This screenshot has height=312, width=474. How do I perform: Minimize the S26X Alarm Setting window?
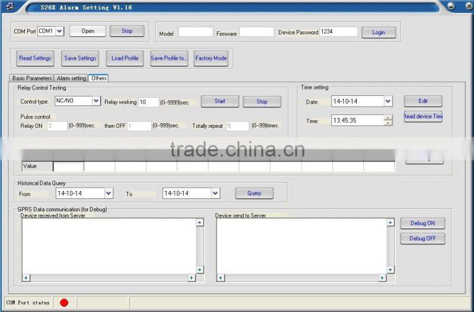[x=451, y=6]
